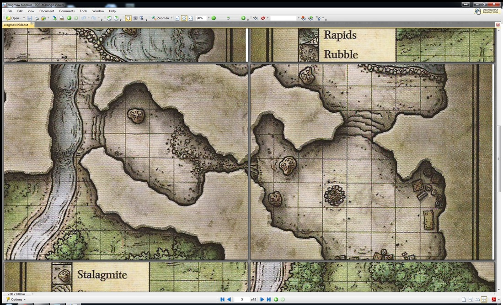The height and width of the screenshot is (305, 503).
Task: Click Download PDF Creation Tools button
Action: click(x=487, y=11)
